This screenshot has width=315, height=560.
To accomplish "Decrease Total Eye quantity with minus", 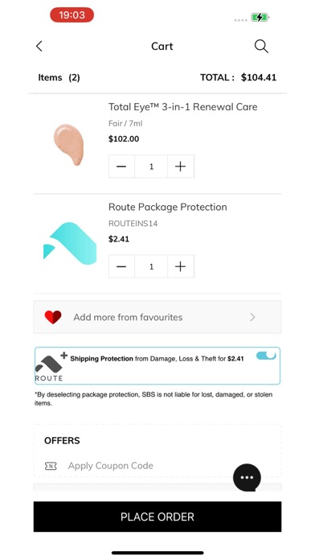I will point(121,167).
